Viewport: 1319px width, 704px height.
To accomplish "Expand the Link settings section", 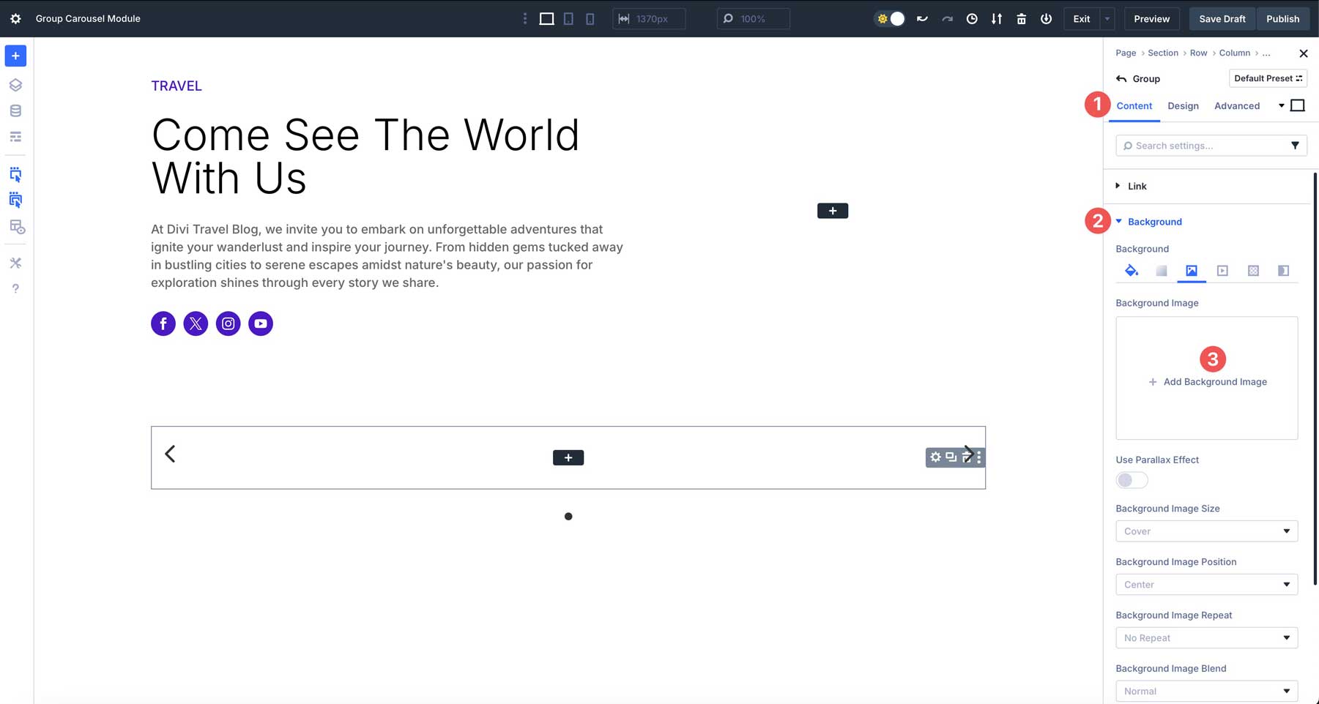I will (x=1136, y=186).
